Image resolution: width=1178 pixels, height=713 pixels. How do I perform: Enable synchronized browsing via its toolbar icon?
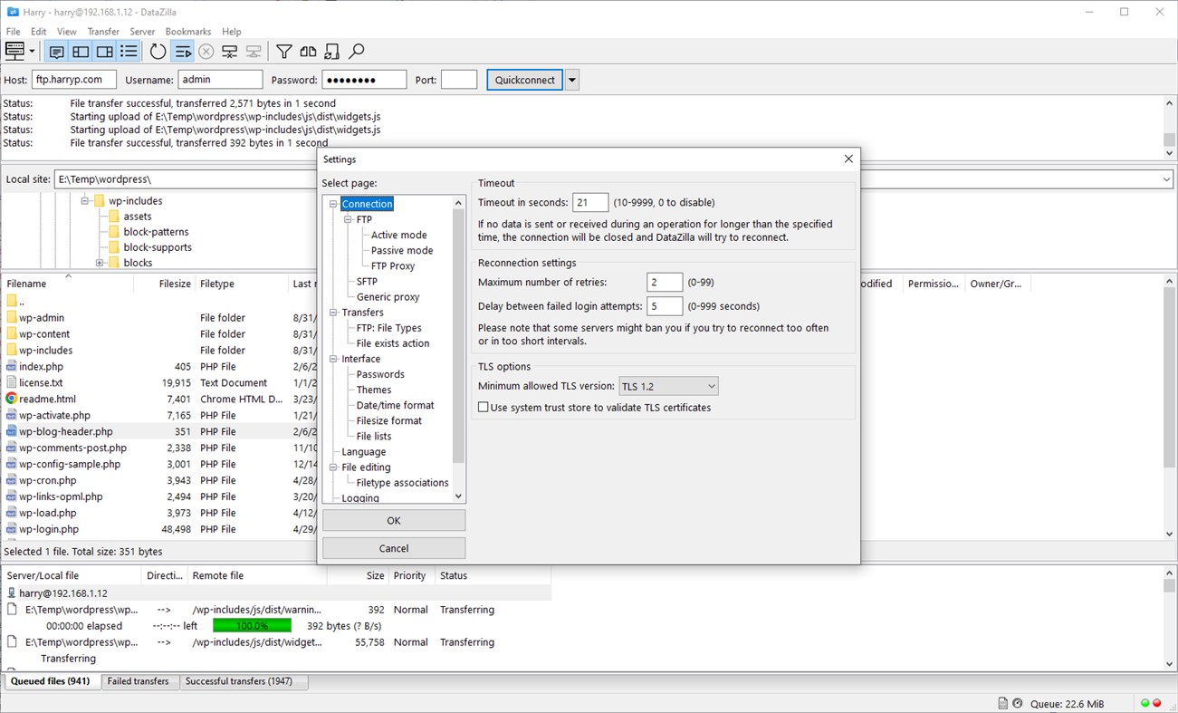click(331, 51)
